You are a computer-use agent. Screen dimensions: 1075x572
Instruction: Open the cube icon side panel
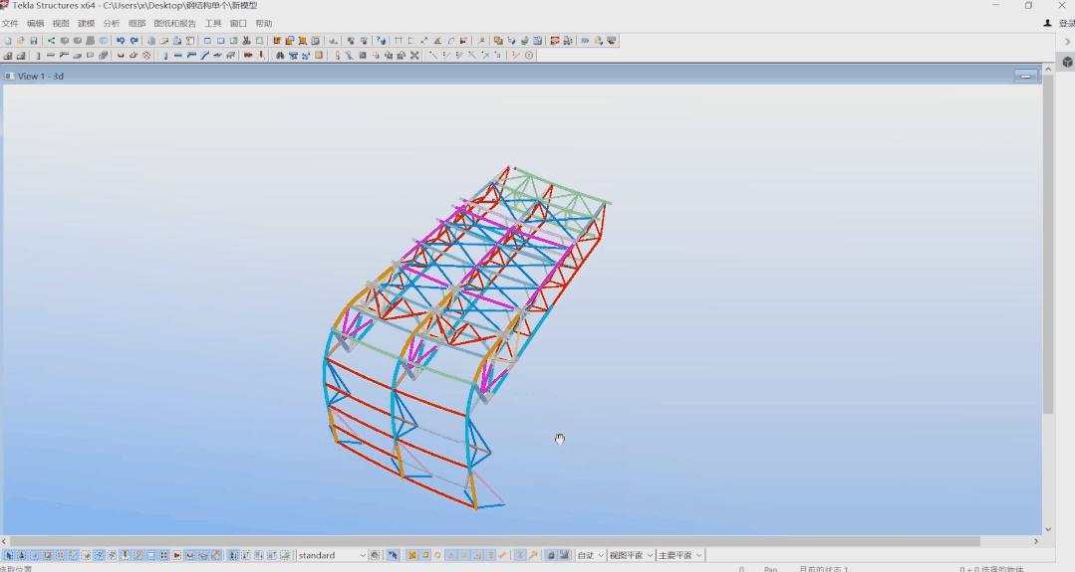1067,62
